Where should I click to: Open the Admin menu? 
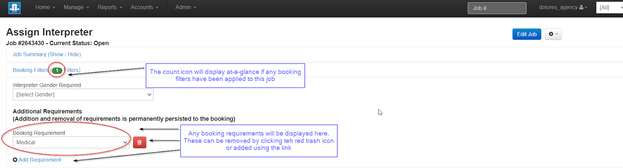click(x=186, y=7)
